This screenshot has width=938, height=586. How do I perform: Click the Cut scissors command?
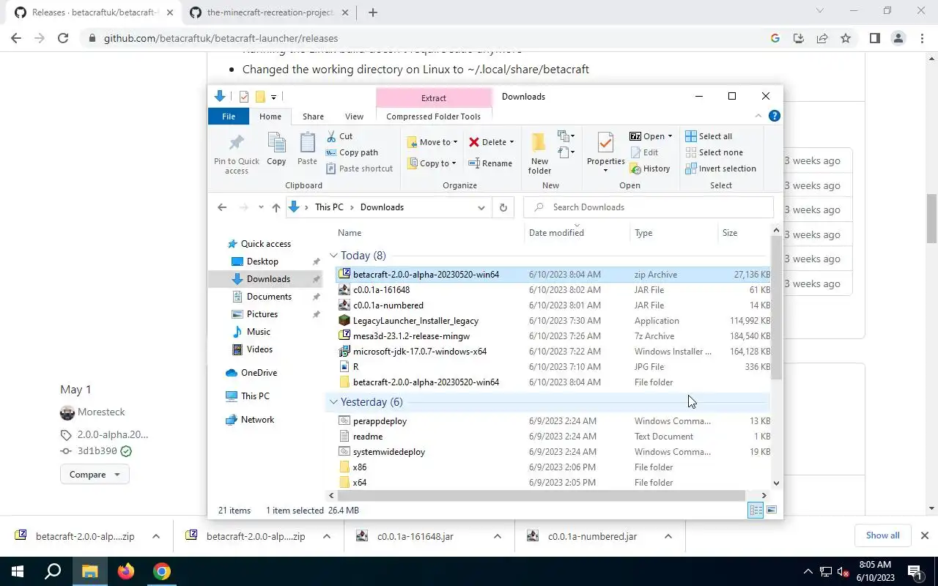click(339, 136)
